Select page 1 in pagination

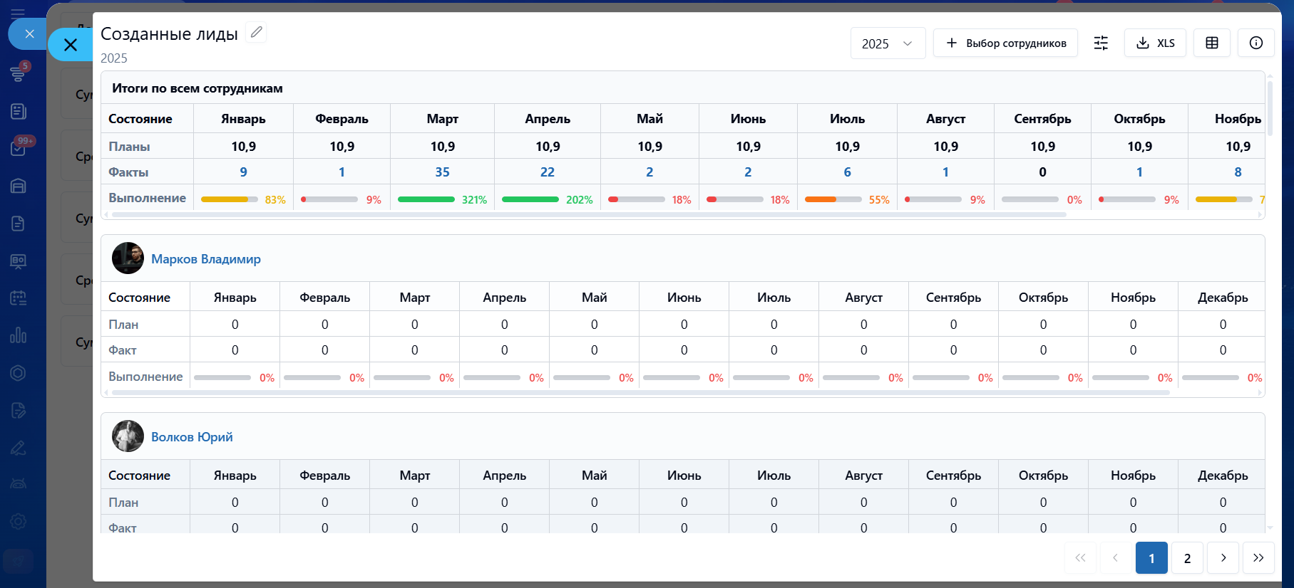pos(1151,558)
